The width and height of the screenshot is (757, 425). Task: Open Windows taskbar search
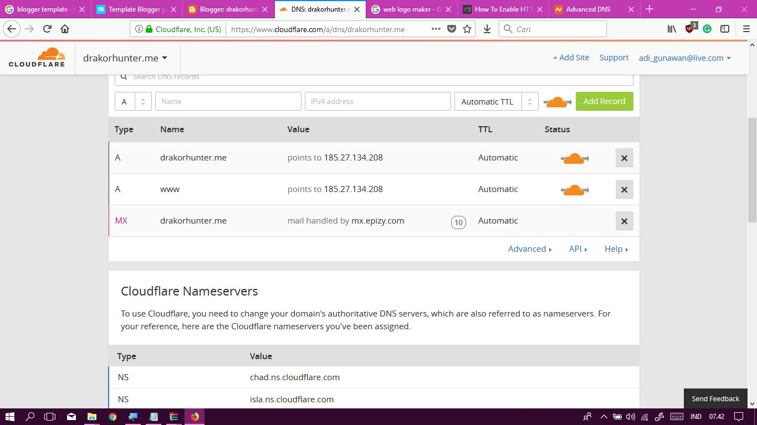click(x=30, y=417)
